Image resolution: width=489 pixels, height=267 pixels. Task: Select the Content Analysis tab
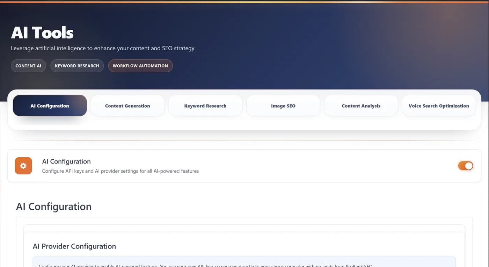click(x=361, y=106)
